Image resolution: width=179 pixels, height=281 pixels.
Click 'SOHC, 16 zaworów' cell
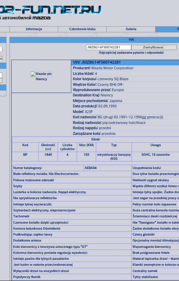(155, 156)
